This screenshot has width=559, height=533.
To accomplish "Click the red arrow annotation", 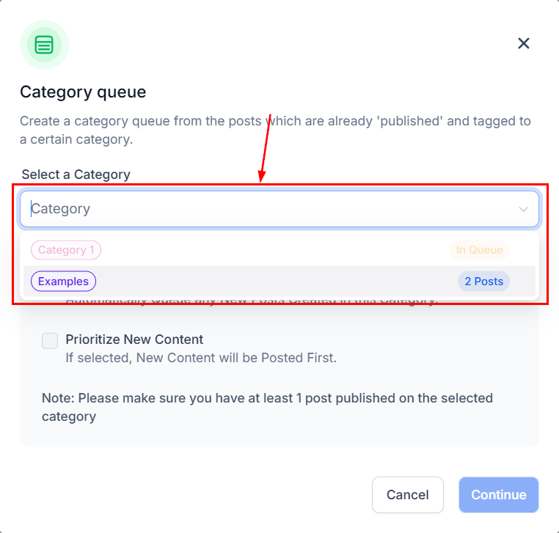I will pyautogui.click(x=266, y=147).
